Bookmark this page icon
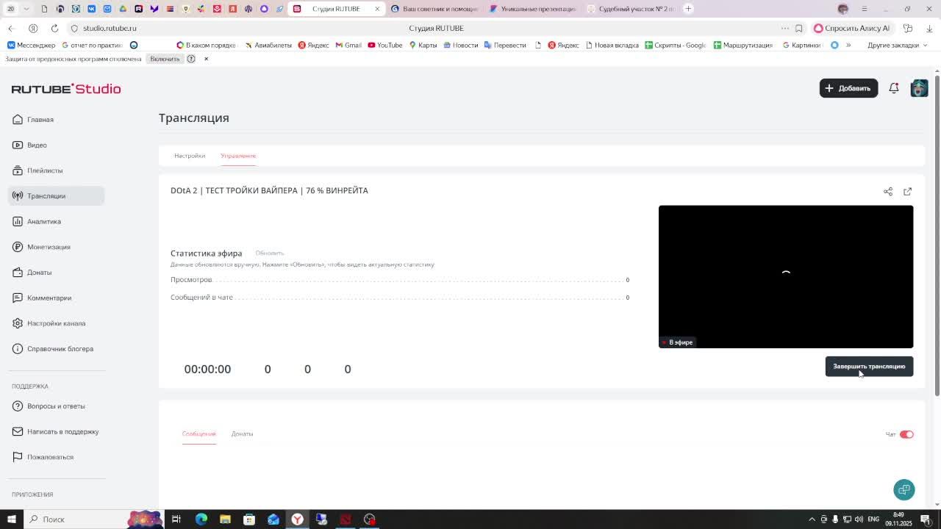Screen dimensions: 941x529 click(799, 29)
